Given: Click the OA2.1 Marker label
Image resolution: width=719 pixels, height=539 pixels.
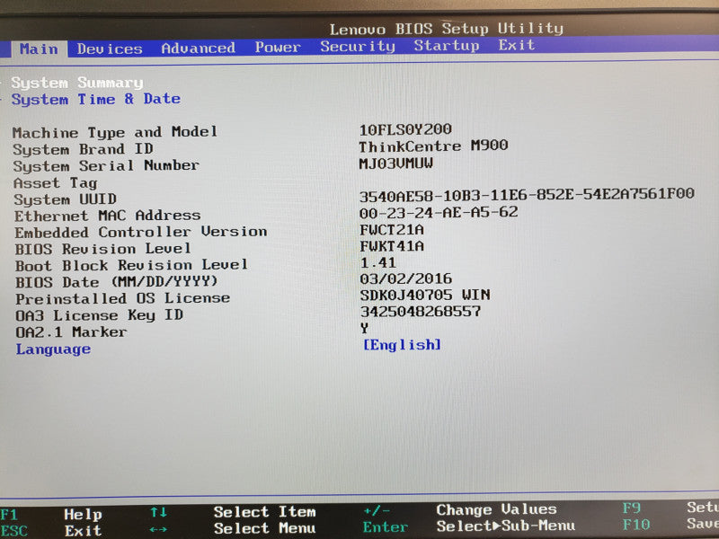Looking at the screenshot, I should coord(72,331).
